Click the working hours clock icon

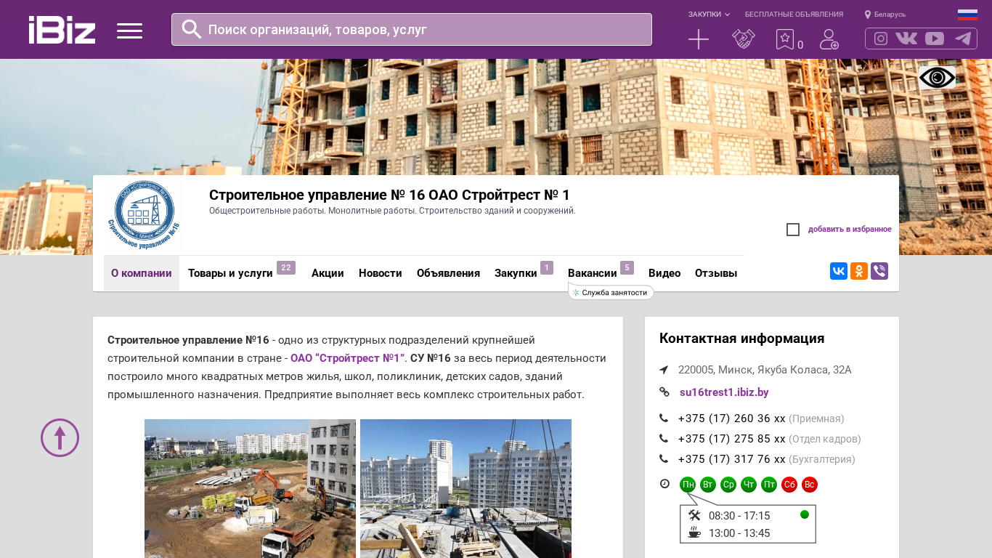tap(664, 484)
